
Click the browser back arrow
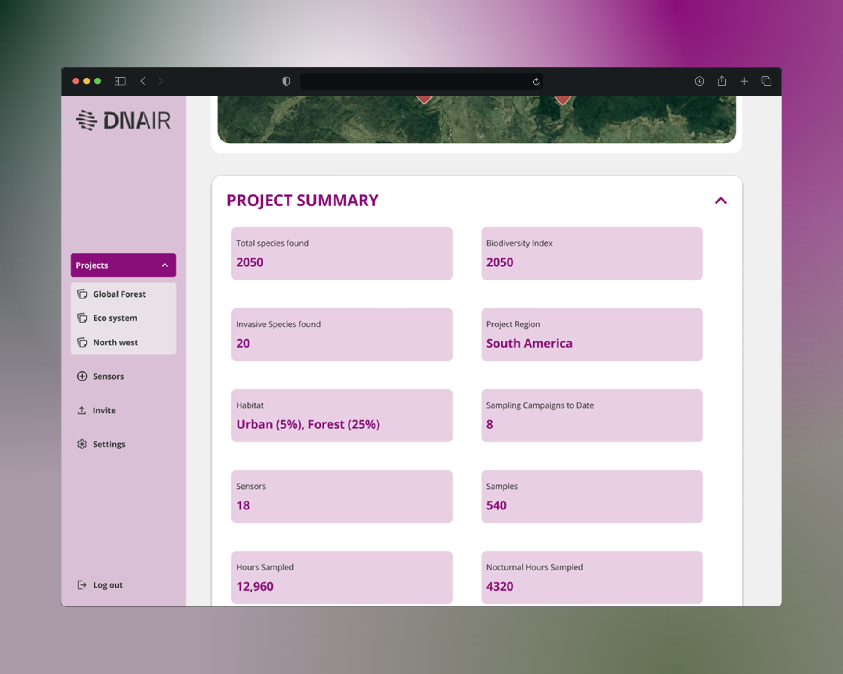pos(143,81)
